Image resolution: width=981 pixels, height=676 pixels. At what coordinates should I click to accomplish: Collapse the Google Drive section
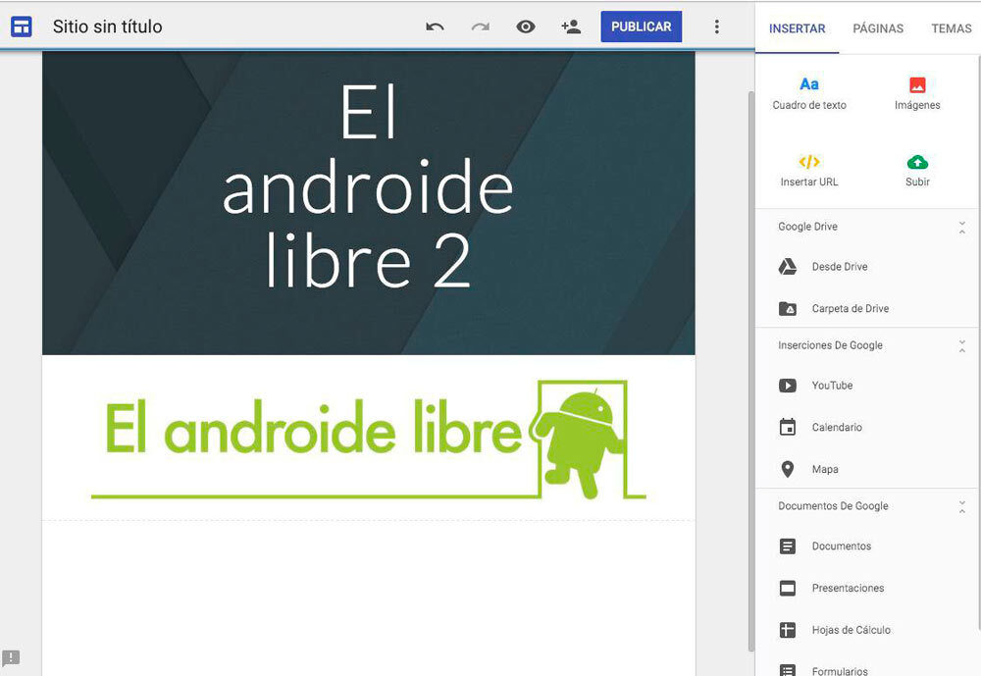962,227
